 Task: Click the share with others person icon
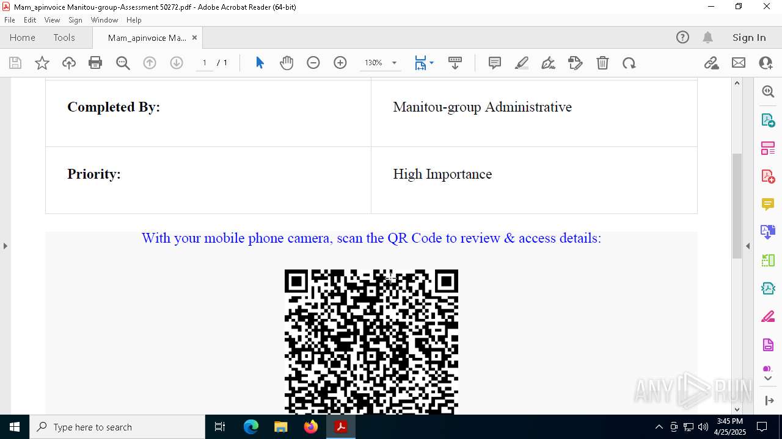click(x=766, y=63)
